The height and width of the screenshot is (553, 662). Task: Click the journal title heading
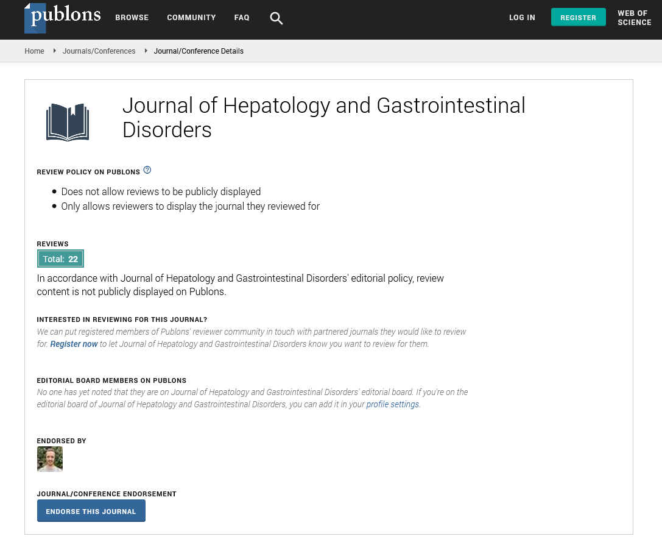[323, 118]
